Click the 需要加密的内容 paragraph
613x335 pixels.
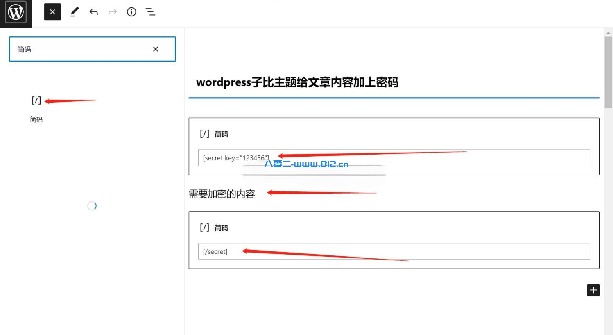(x=222, y=194)
